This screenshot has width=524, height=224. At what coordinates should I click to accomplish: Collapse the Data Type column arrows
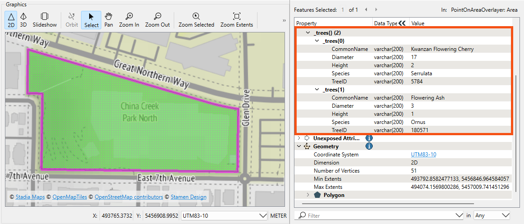click(x=402, y=23)
